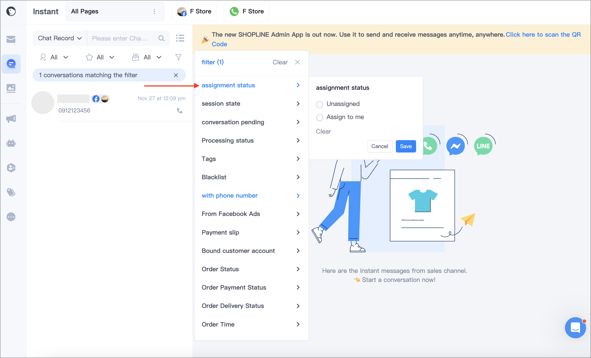Click the chat record search input field
591x358 pixels.
tap(128, 38)
